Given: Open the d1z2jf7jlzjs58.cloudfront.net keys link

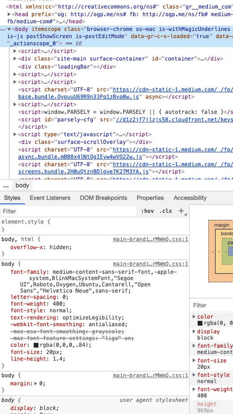Looking at the screenshot, I should click(x=174, y=120).
